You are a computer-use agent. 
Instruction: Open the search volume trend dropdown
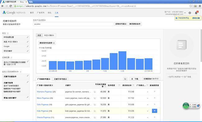pyautogui.click(x=47, y=43)
